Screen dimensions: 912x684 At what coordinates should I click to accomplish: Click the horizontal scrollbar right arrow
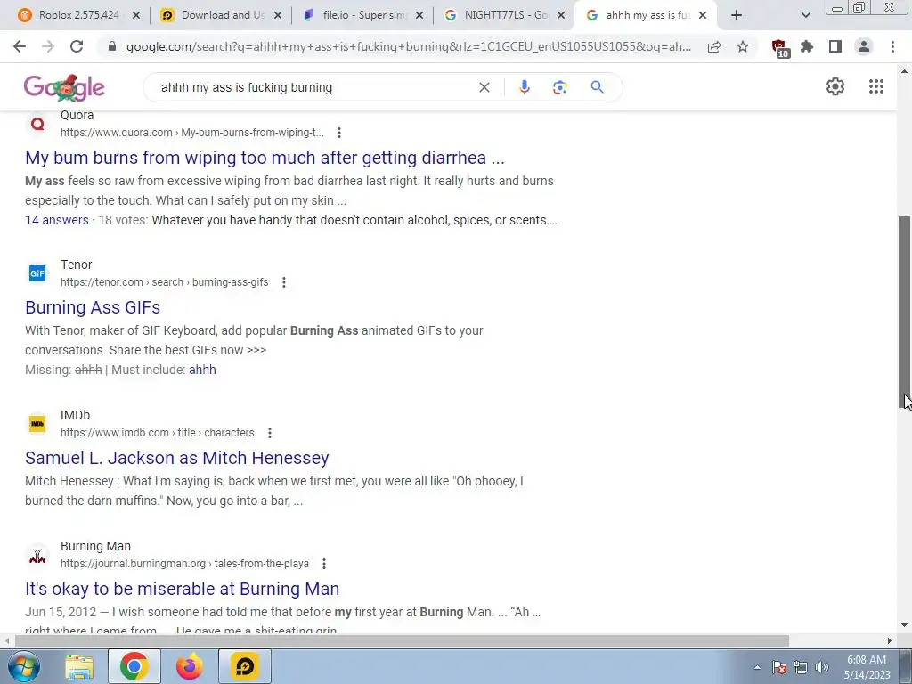890,640
